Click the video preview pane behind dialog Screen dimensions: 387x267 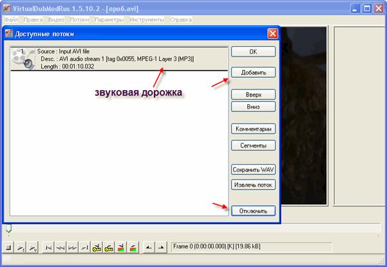click(303, 116)
